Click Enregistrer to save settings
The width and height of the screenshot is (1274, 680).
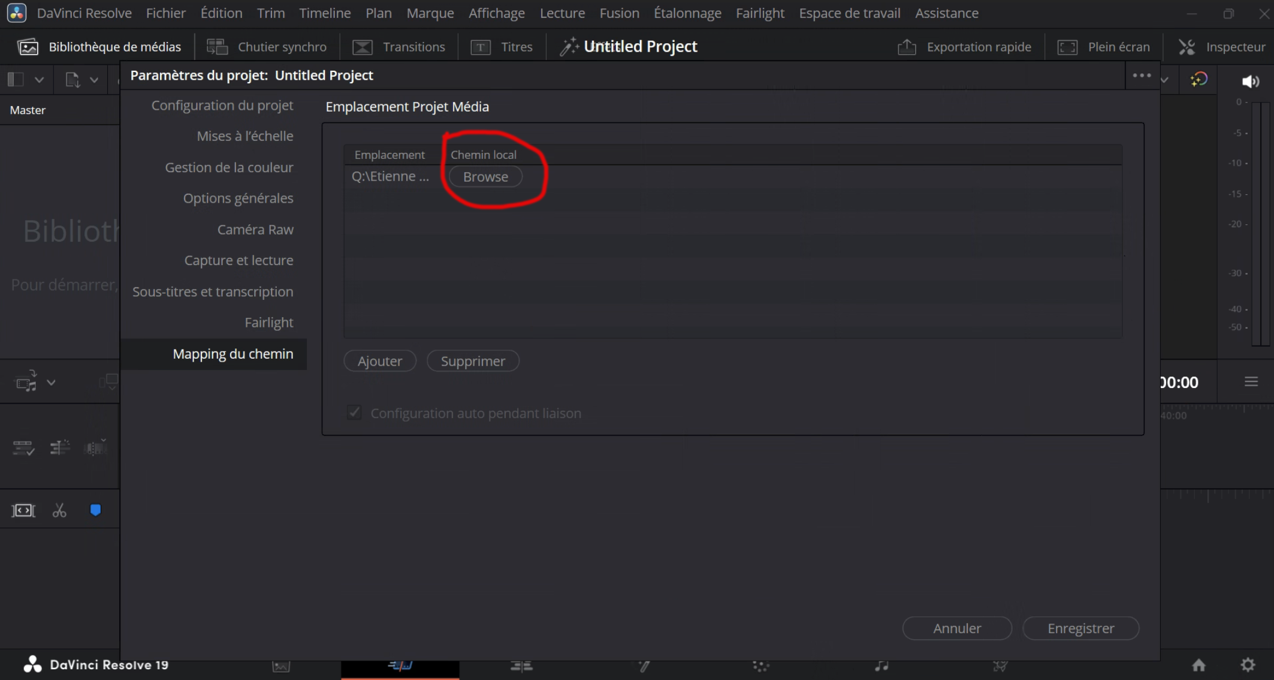pos(1080,628)
